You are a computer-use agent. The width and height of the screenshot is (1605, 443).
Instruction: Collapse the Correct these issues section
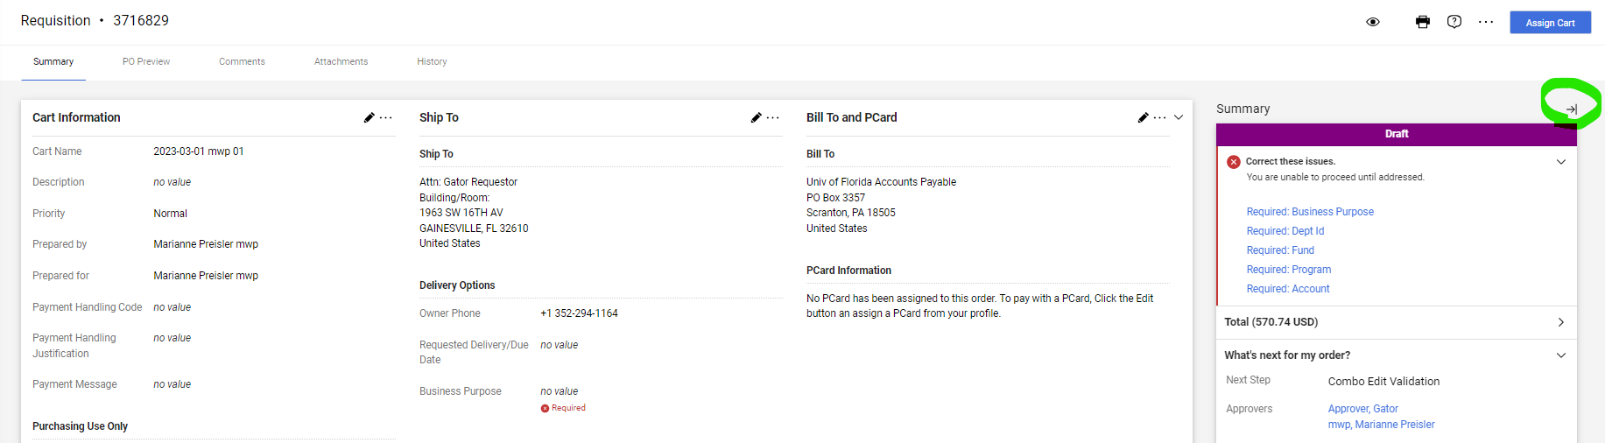(1561, 162)
